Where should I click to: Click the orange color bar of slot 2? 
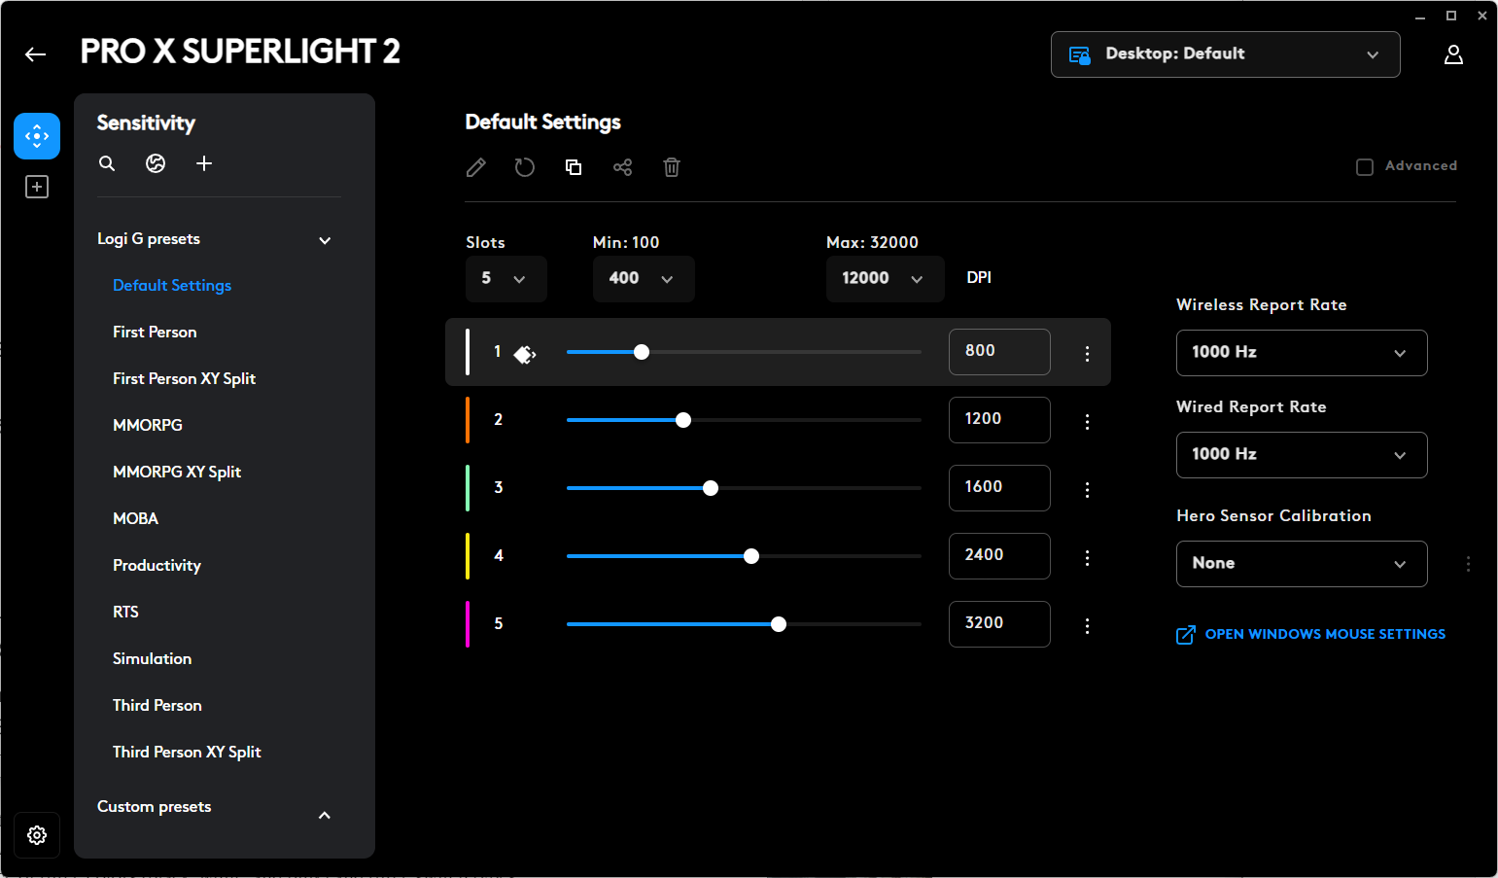click(468, 420)
